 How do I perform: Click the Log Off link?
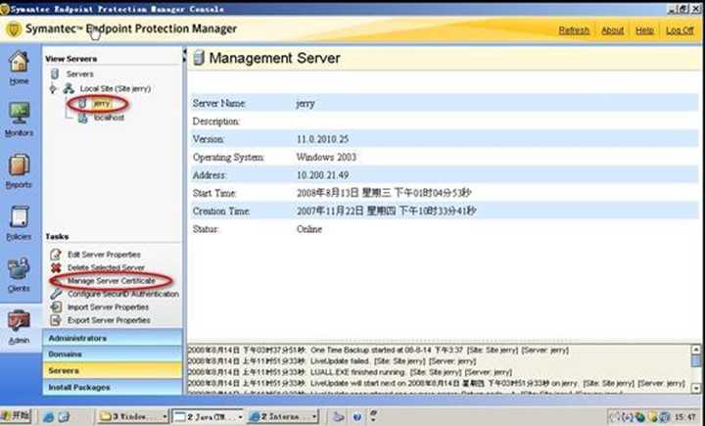[x=680, y=30]
